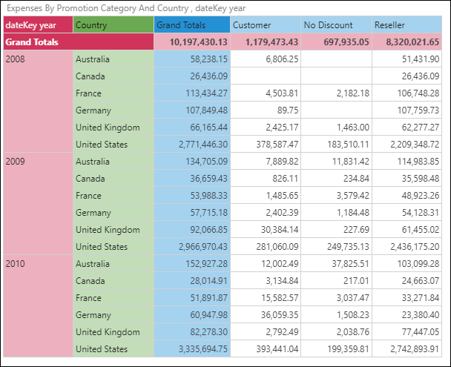Screen dimensions: 451x367
Task: Click the blue Grand Totals column header
Action: pyautogui.click(x=191, y=25)
